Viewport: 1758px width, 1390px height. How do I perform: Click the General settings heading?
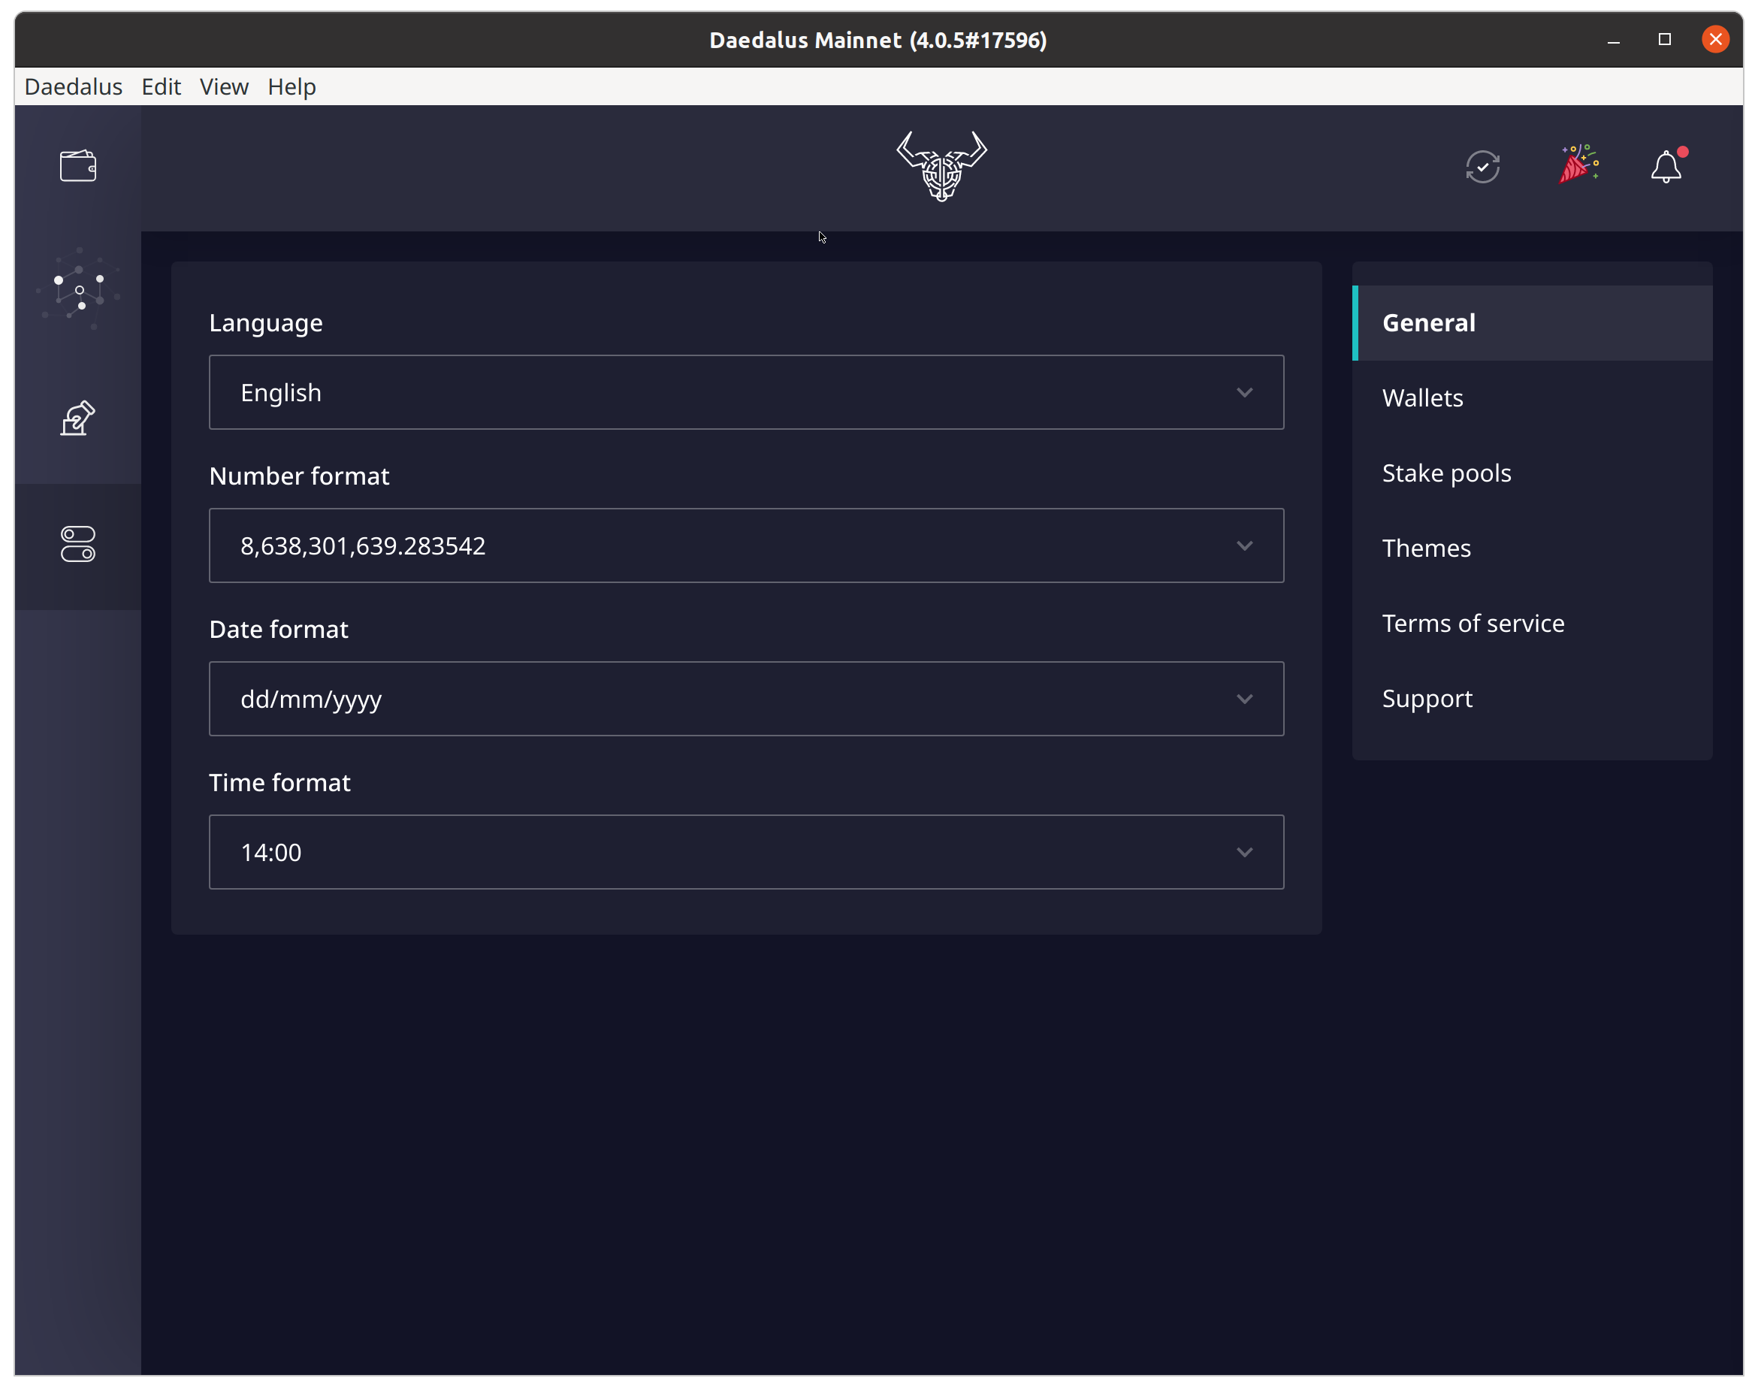click(1427, 322)
